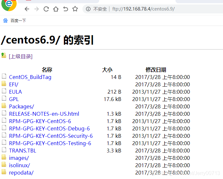Click the folder icon beside EFI/
The width and height of the screenshot is (223, 179).
4,84
